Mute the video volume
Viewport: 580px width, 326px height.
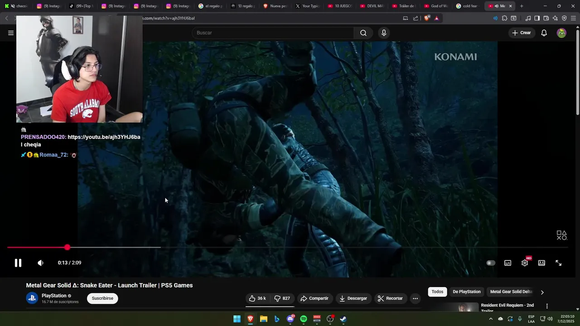(40, 263)
